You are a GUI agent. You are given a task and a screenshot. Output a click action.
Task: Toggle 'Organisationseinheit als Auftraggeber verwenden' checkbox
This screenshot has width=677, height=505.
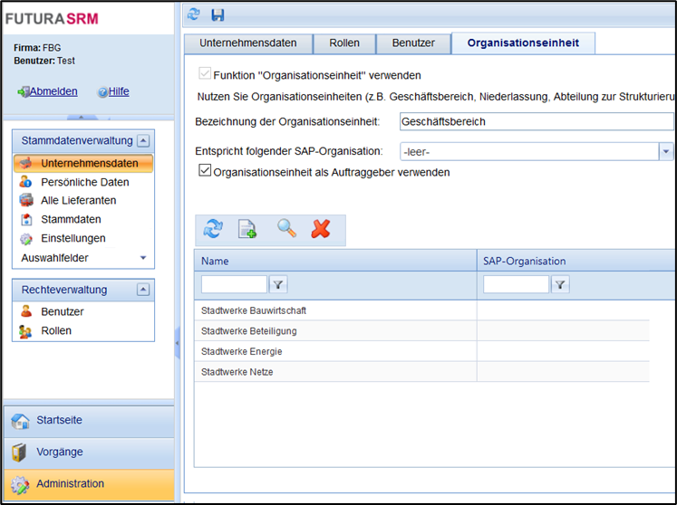205,171
